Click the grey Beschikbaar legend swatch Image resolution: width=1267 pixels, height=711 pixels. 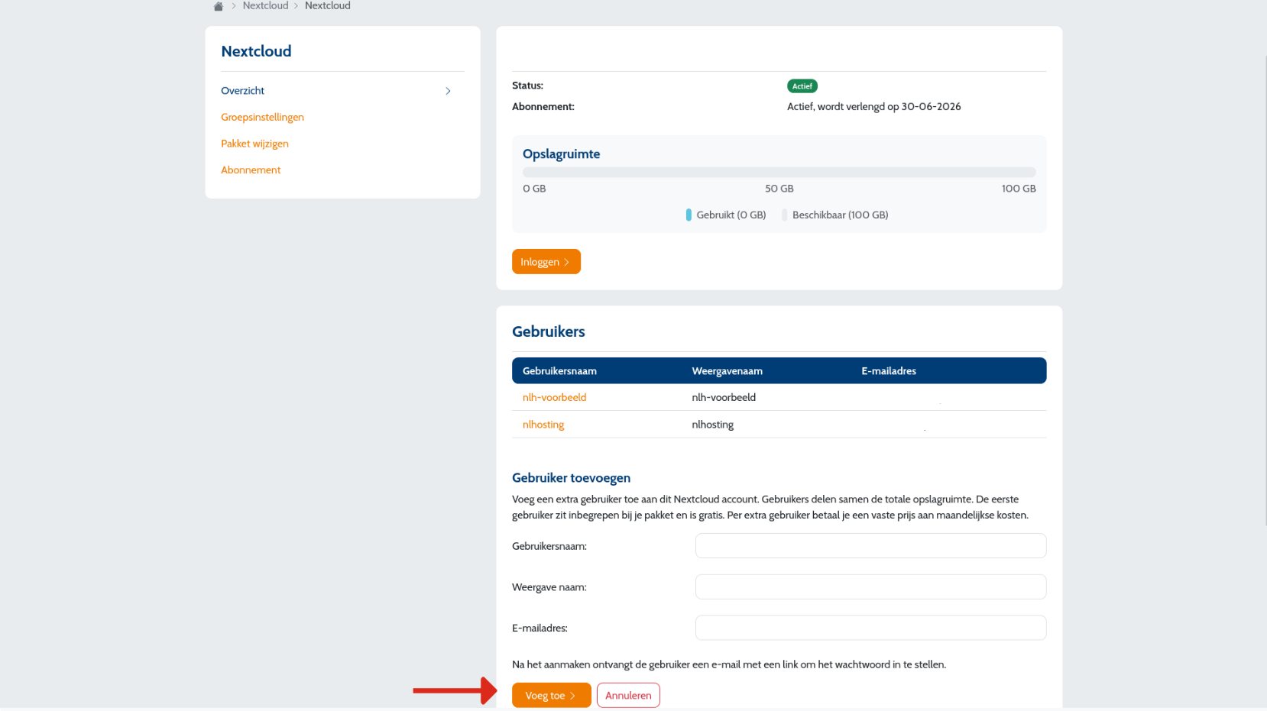pyautogui.click(x=784, y=215)
